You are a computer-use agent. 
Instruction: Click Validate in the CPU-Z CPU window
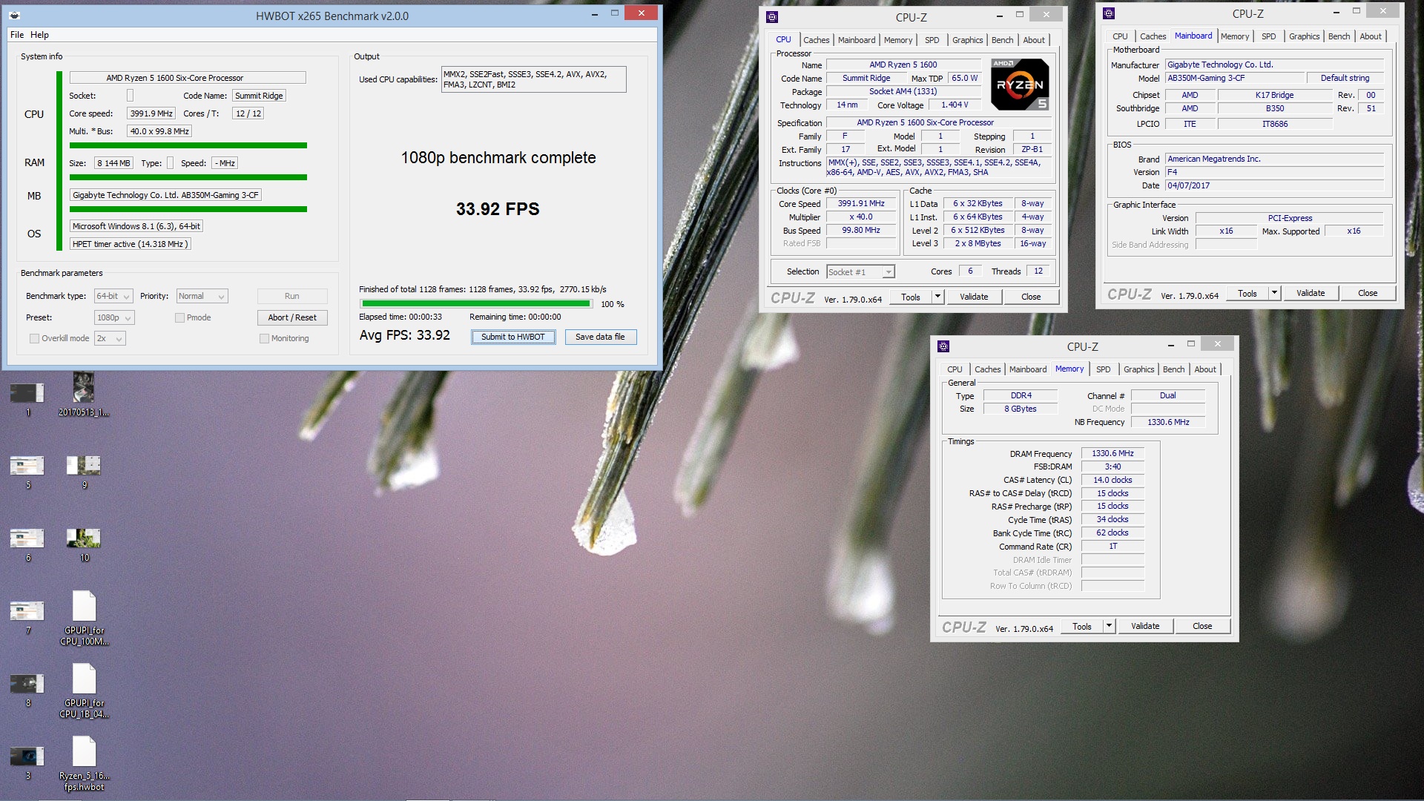point(974,297)
